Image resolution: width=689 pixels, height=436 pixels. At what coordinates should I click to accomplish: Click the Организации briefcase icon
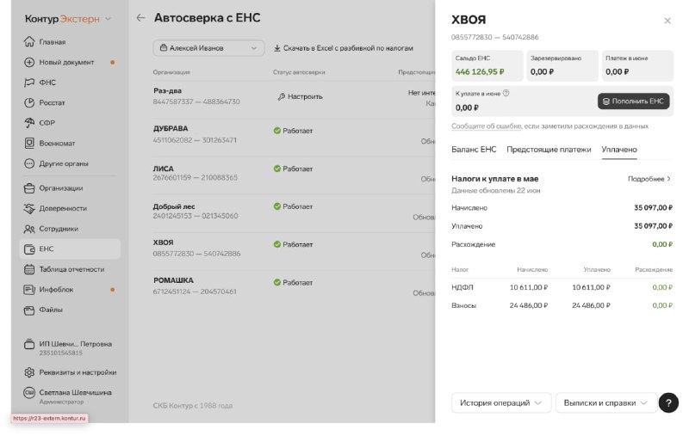pyautogui.click(x=29, y=188)
